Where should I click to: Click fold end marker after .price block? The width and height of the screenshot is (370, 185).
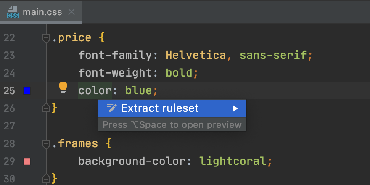[x=46, y=108]
